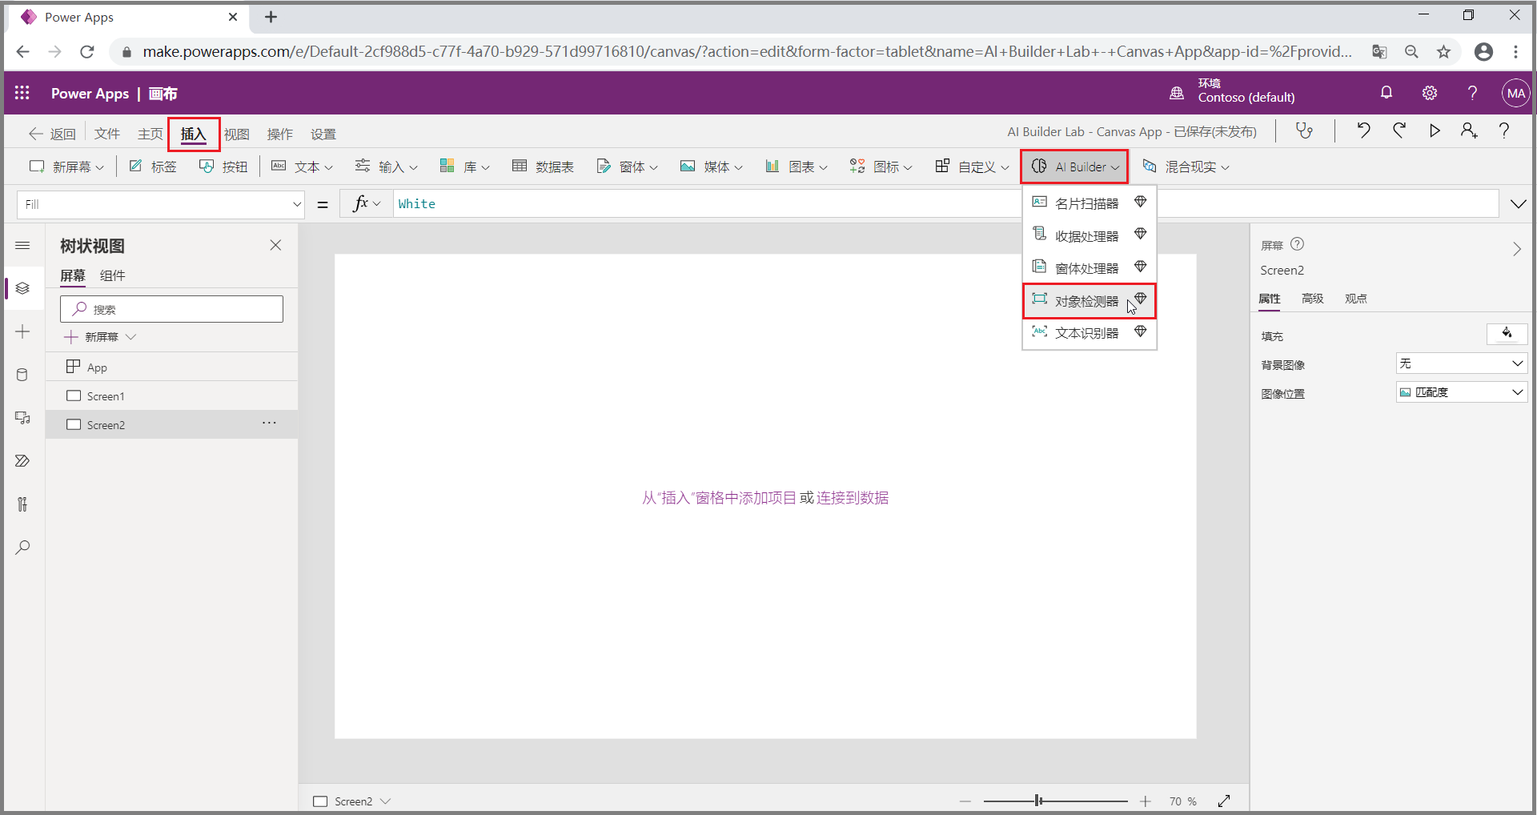
Task: Close the tree view panel
Action: pos(275,245)
